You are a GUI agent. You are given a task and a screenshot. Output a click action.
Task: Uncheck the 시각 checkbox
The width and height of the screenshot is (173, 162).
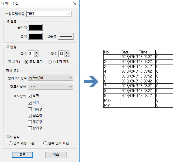click(x=30, y=103)
